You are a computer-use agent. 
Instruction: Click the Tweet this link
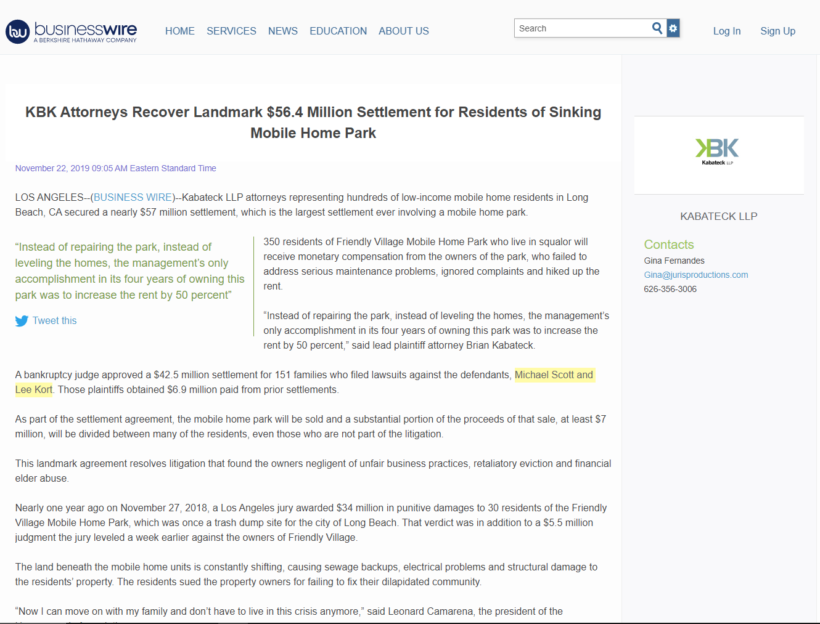[55, 320]
